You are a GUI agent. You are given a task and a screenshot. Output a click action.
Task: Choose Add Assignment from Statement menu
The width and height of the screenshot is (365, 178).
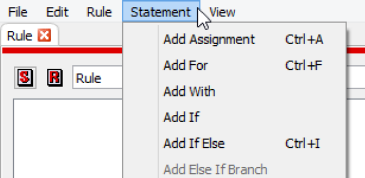point(209,39)
